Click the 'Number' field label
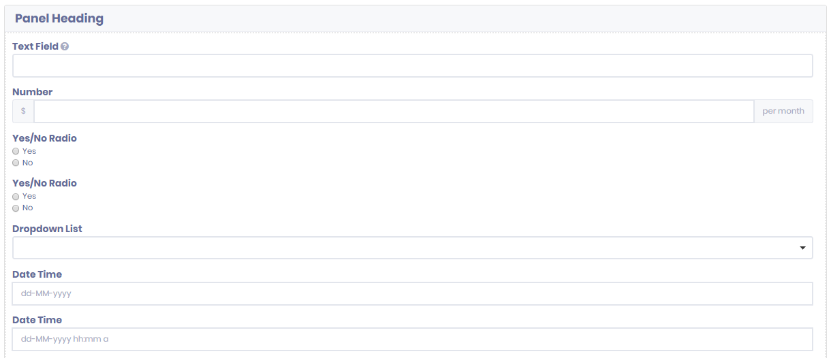 32,92
